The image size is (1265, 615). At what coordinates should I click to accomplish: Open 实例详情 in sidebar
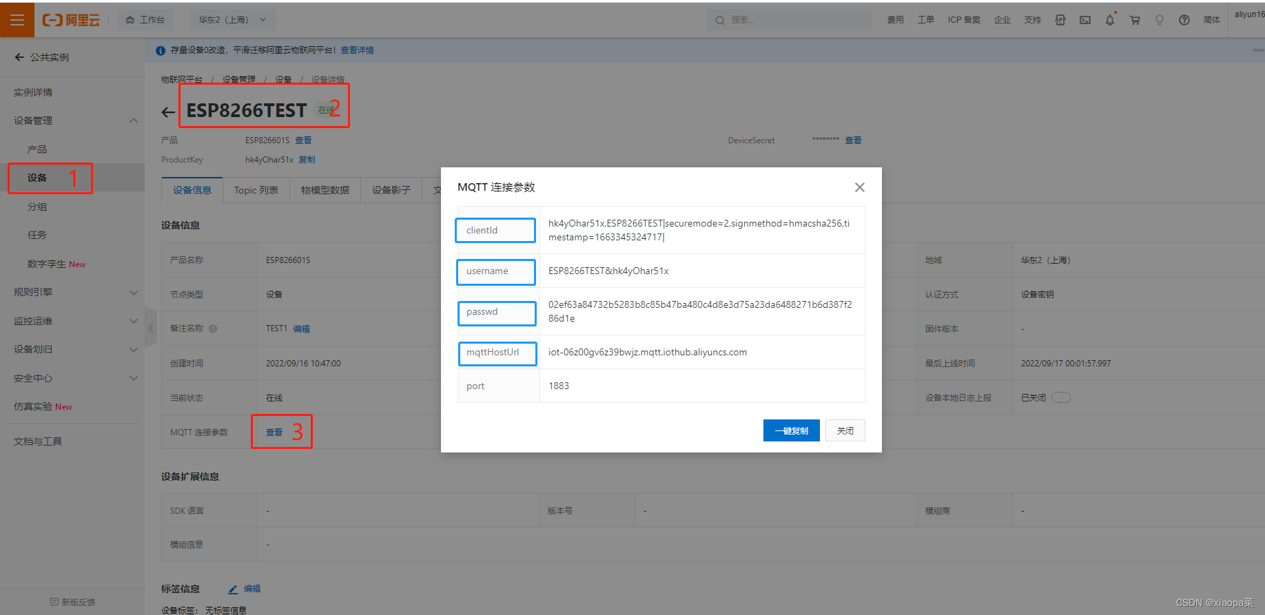click(33, 92)
